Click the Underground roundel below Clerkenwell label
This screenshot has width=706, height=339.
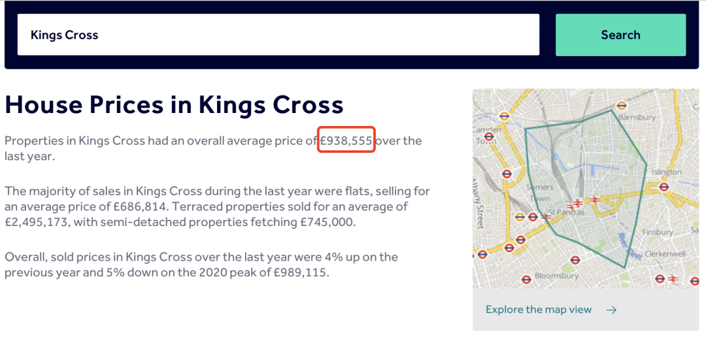660,279
